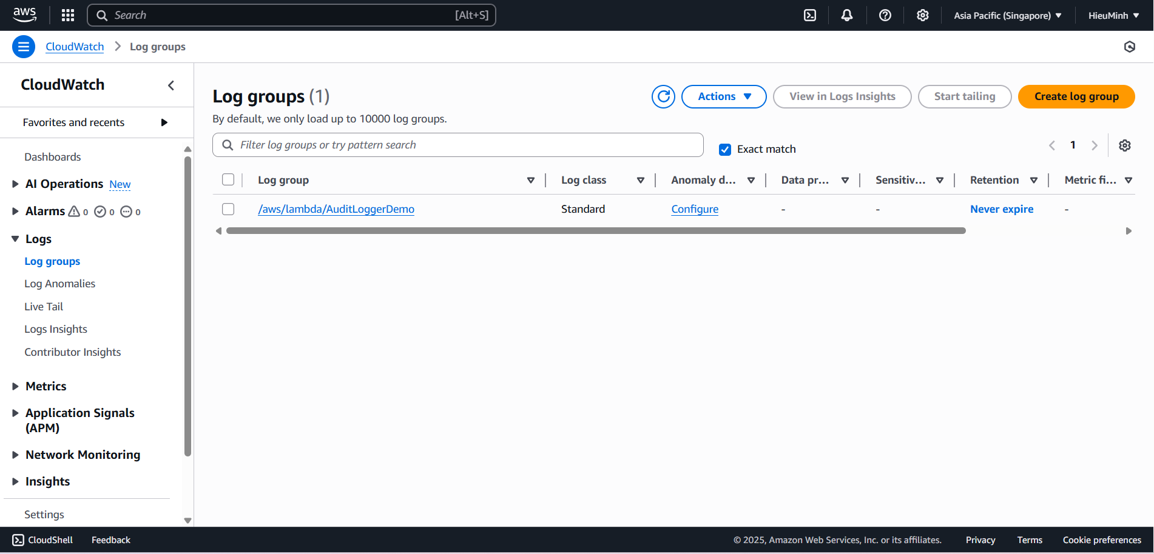Open the Actions dropdown
This screenshot has height=554, width=1154.
724,96
